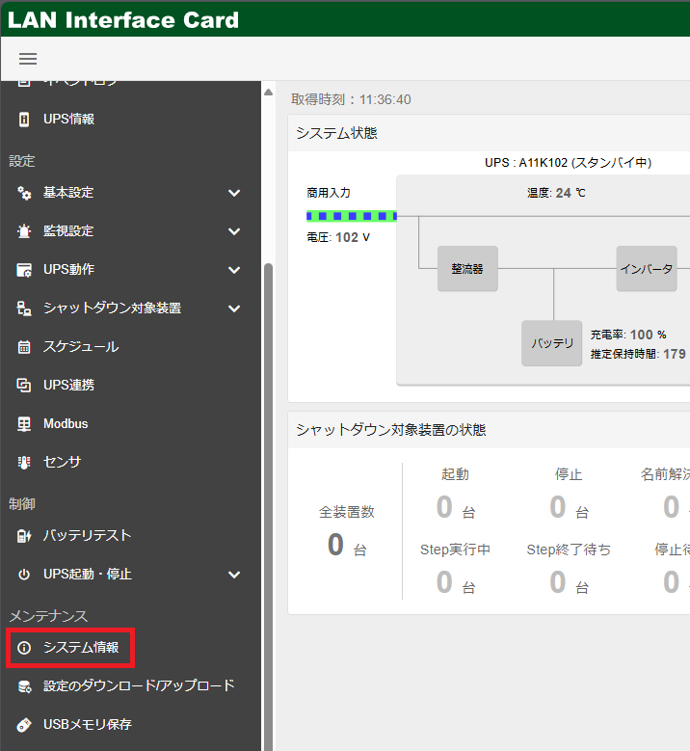
Task: Click the UPS動作 window-gear icon
Action: pos(24,270)
